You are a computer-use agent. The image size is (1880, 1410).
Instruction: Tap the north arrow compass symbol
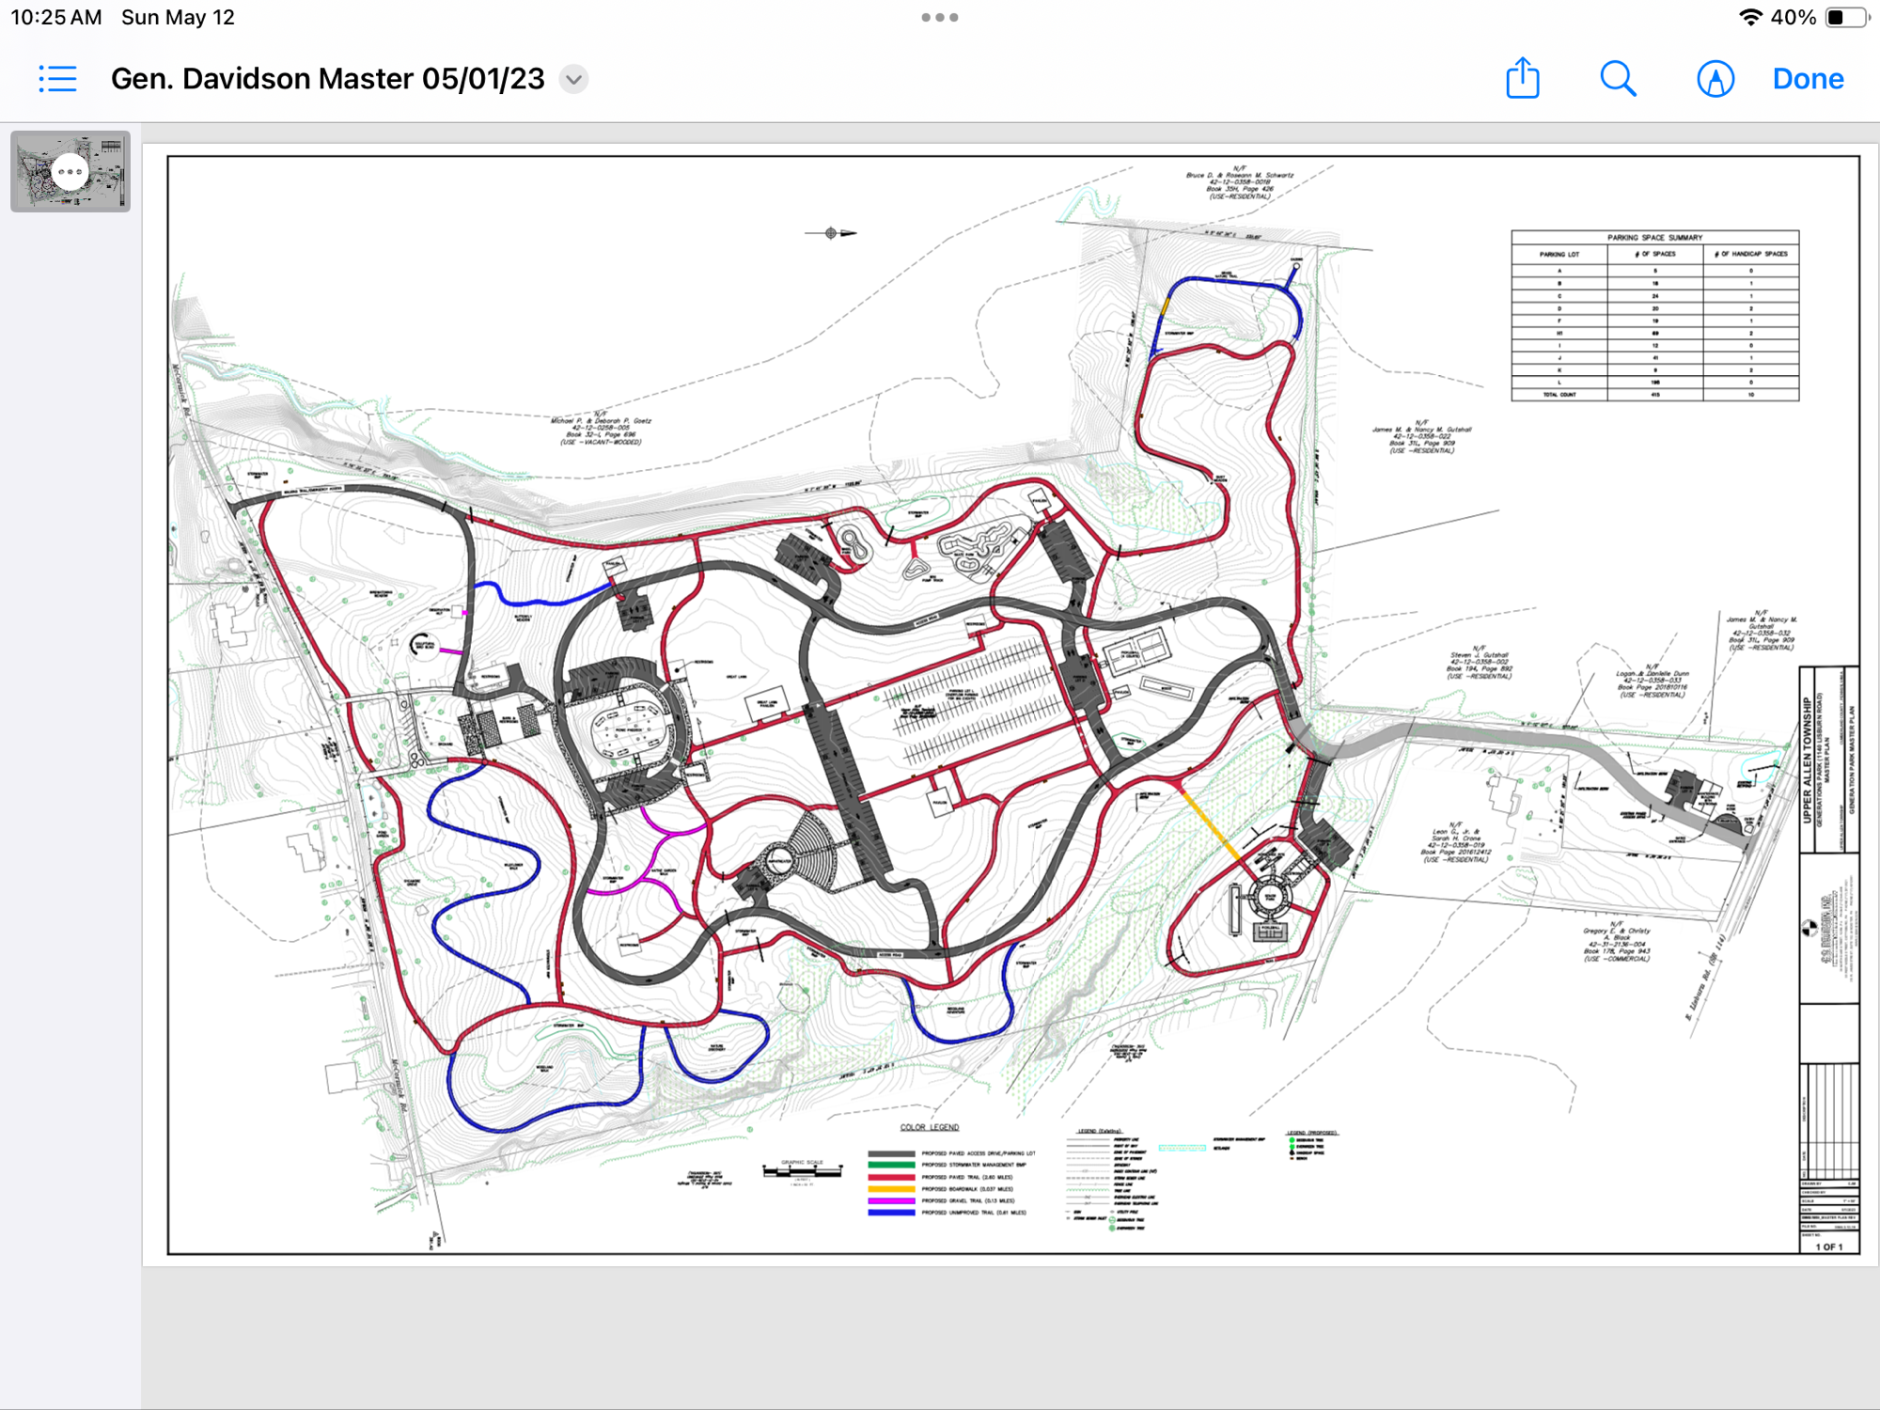point(831,233)
